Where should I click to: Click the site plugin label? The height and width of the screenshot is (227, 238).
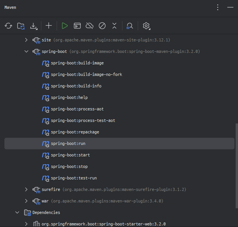pyautogui.click(x=46, y=40)
